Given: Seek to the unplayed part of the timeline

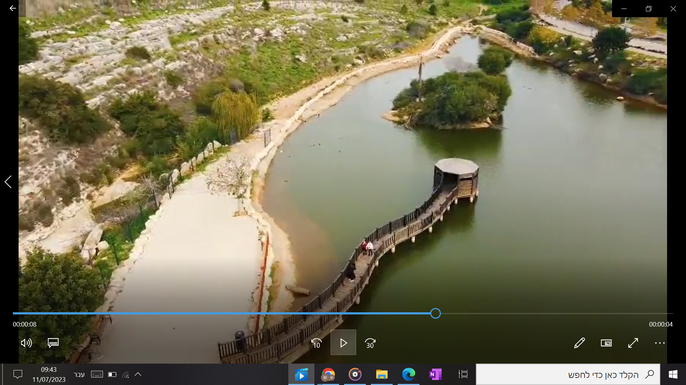Looking at the screenshot, I should (557, 313).
